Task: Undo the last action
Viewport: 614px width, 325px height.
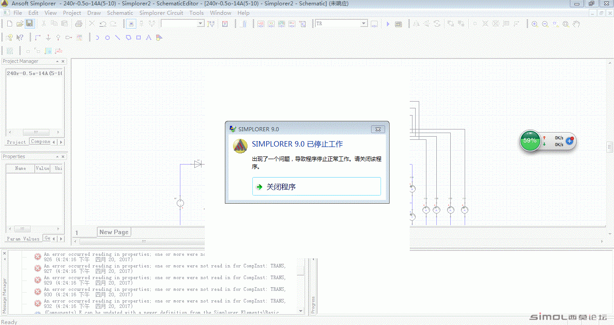Action: [x=103, y=24]
